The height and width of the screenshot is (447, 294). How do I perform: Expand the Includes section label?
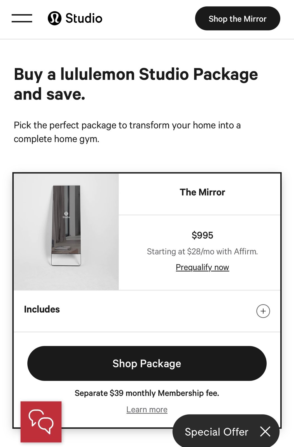pyautogui.click(x=42, y=309)
